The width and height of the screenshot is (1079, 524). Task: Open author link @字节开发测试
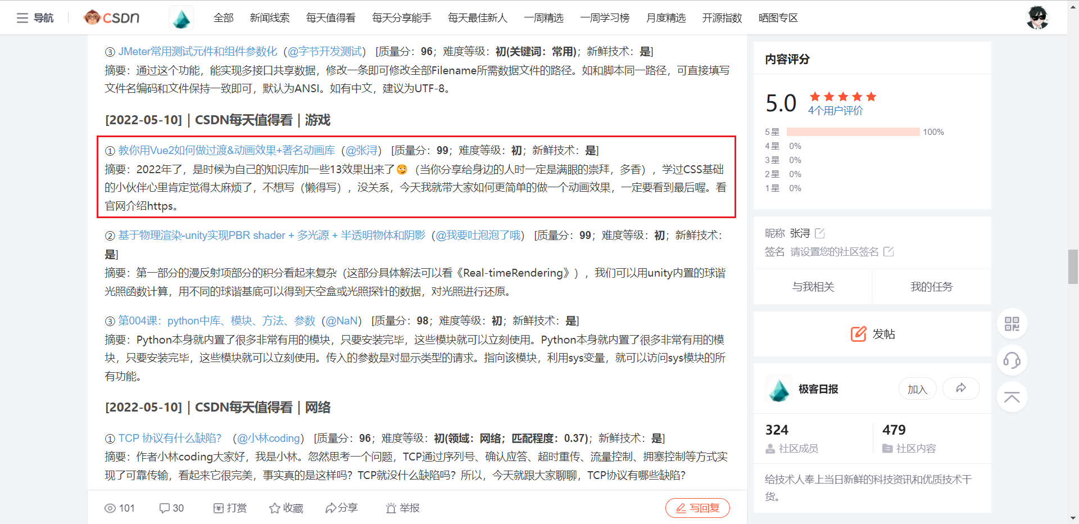pos(324,52)
